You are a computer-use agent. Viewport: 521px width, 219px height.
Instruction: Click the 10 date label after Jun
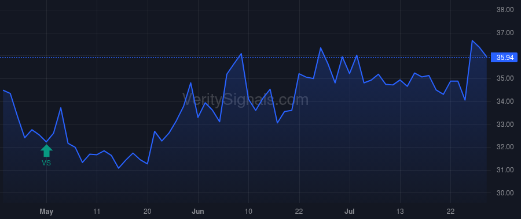click(x=248, y=212)
